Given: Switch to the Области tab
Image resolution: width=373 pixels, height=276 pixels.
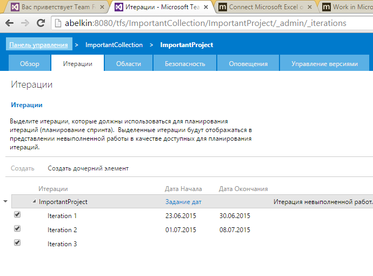Looking at the screenshot, I should (x=129, y=63).
